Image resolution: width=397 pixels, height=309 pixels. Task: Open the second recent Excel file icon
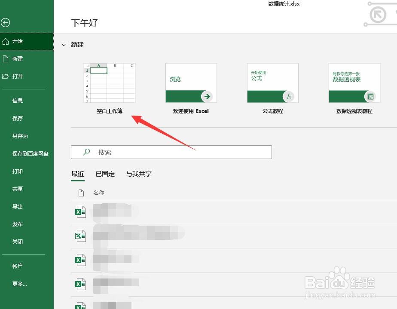[80, 236]
